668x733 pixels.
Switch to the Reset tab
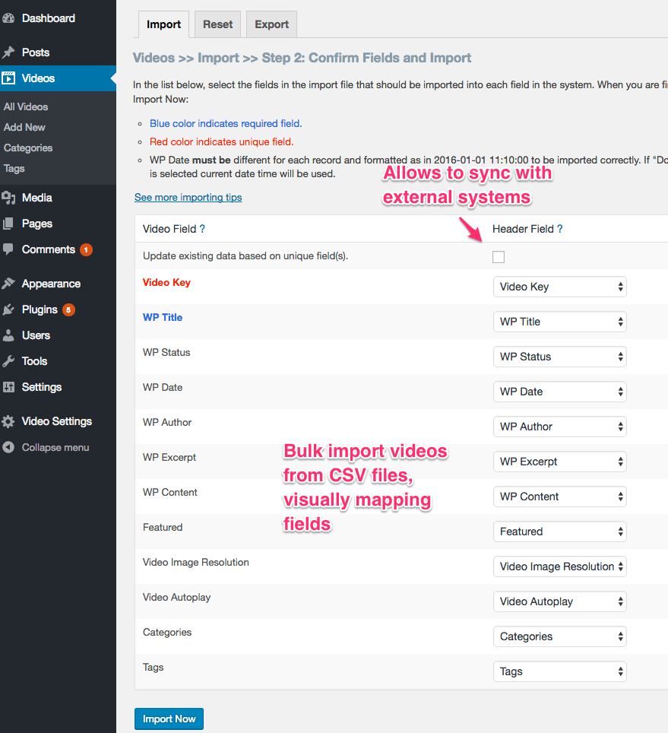[217, 24]
